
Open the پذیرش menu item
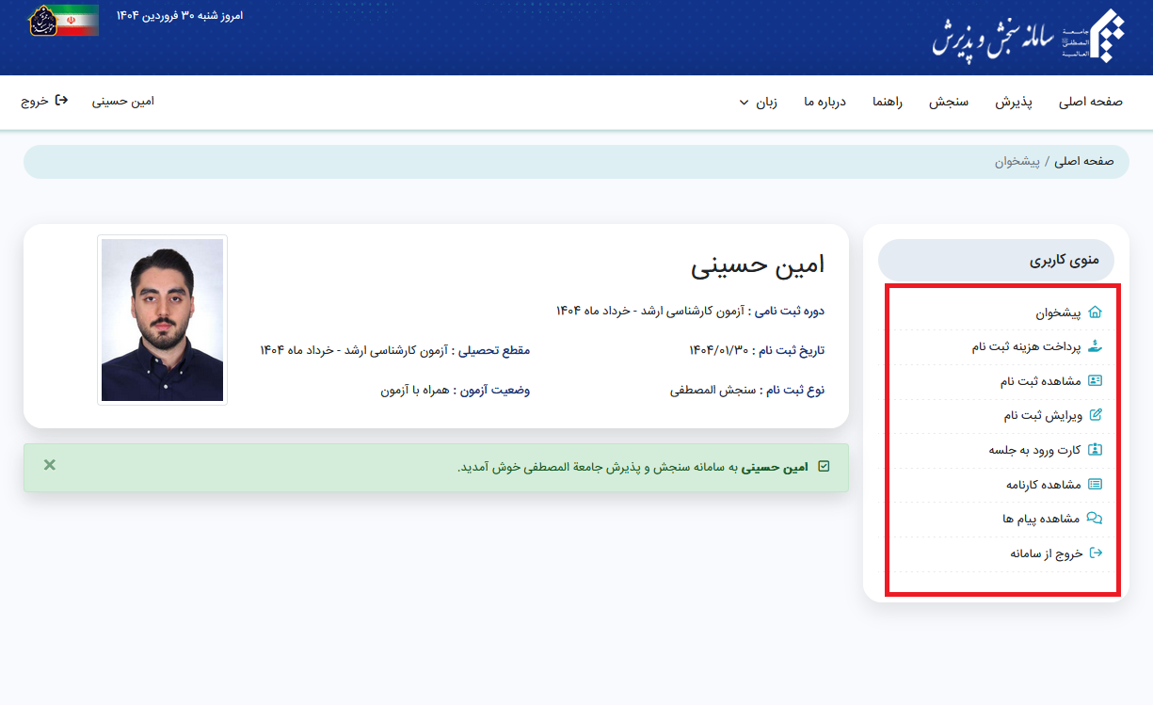tap(1014, 103)
